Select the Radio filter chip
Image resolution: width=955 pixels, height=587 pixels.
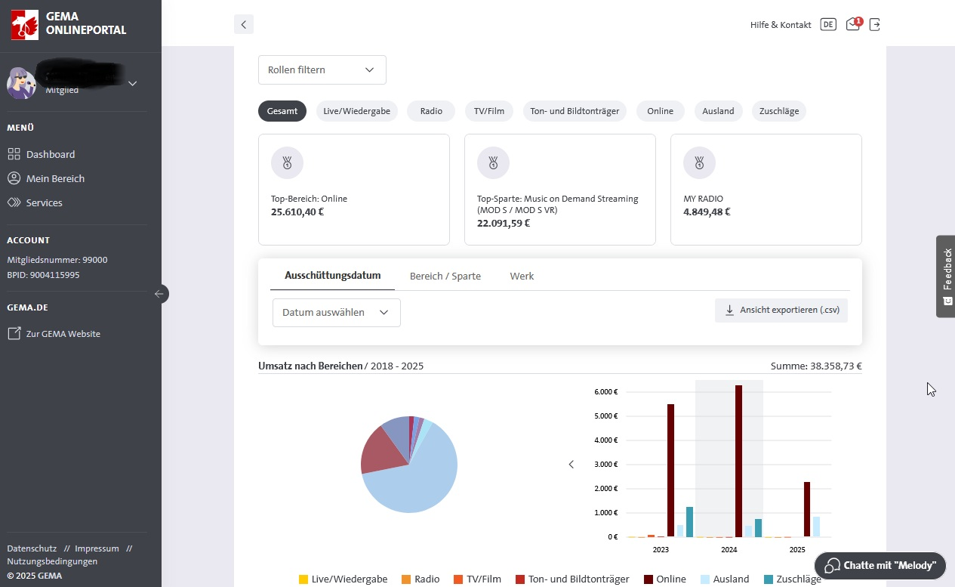431,111
